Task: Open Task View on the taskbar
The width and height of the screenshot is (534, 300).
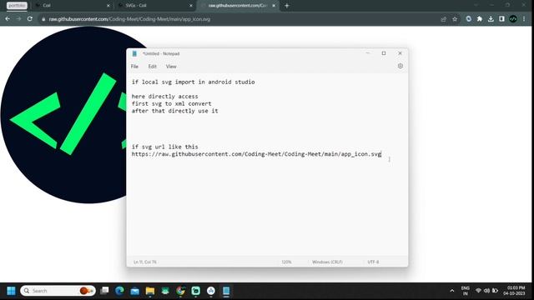Action: click(x=104, y=291)
